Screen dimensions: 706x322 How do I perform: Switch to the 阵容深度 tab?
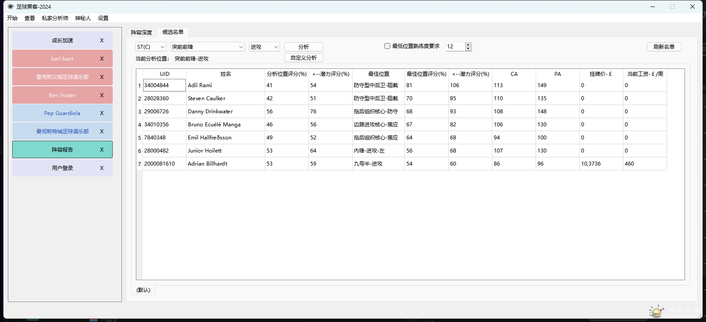point(142,33)
